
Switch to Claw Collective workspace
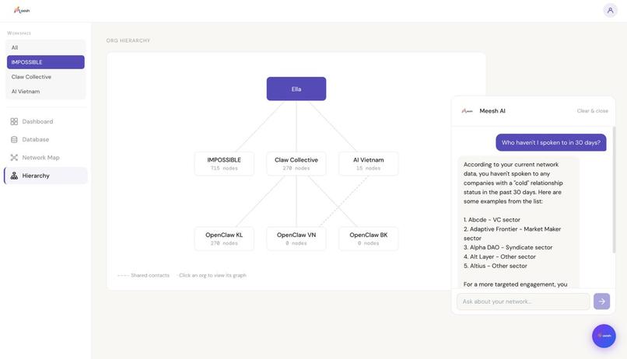pyautogui.click(x=46, y=77)
